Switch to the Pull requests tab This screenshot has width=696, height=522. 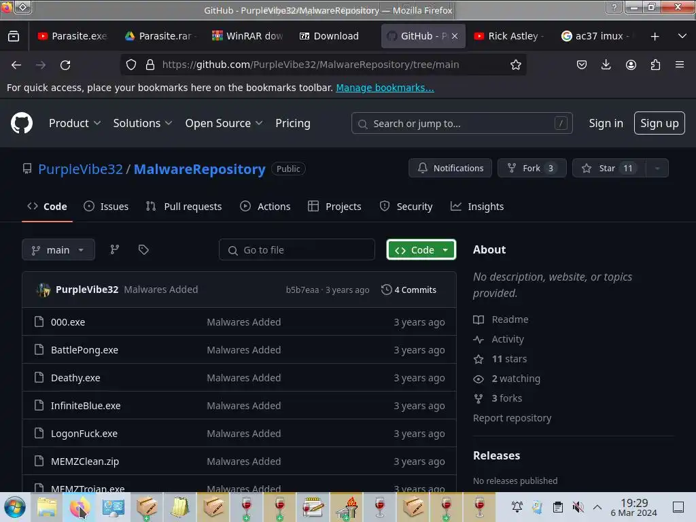point(184,207)
